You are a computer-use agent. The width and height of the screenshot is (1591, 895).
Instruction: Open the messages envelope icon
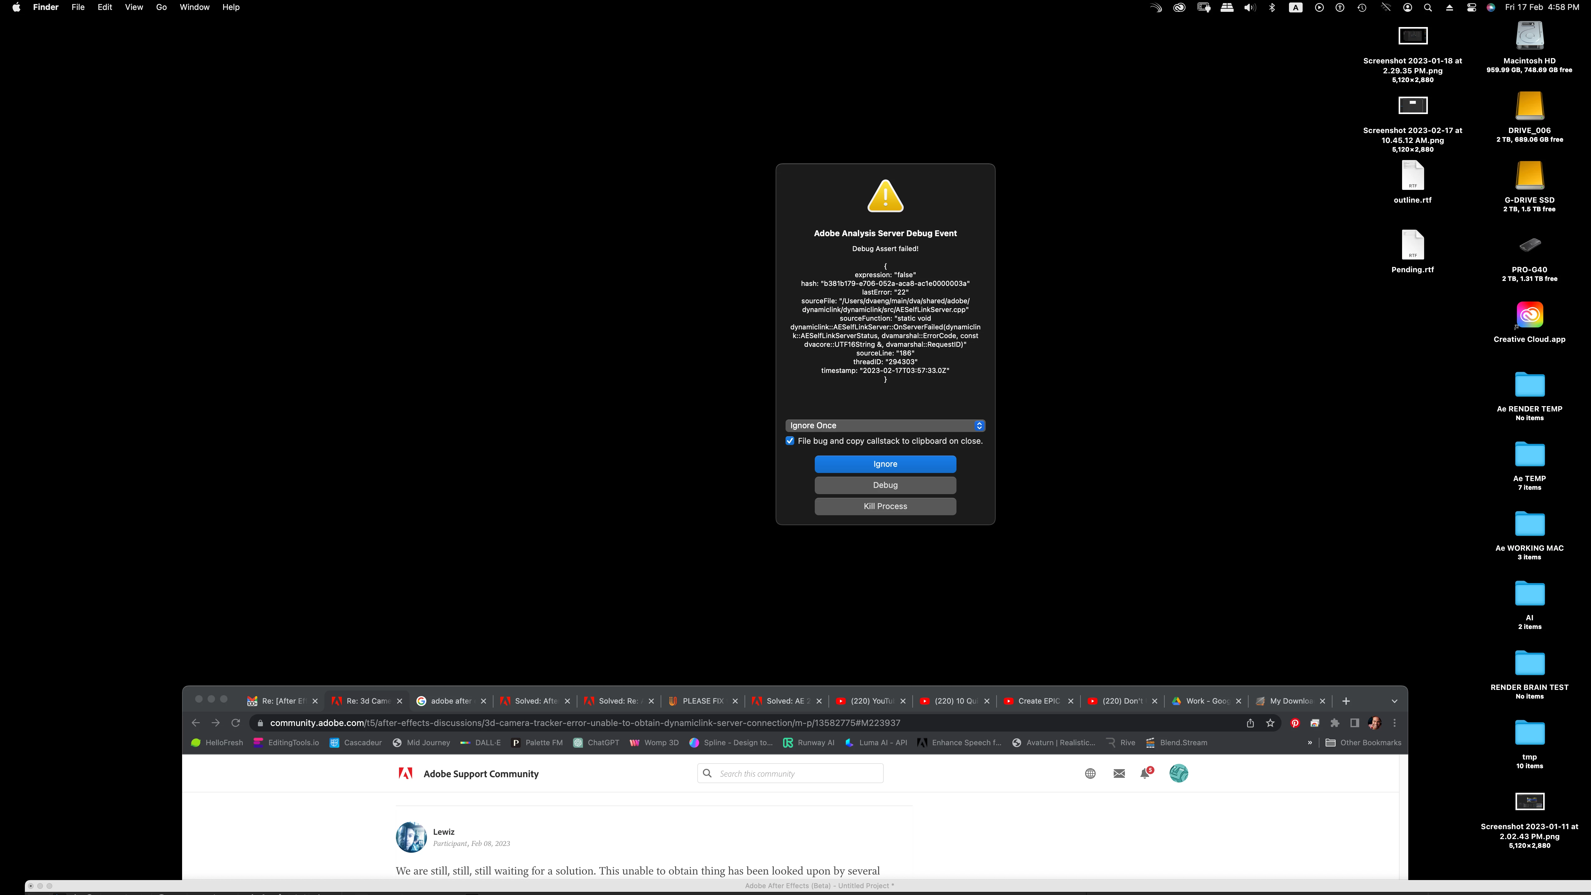coord(1119,773)
